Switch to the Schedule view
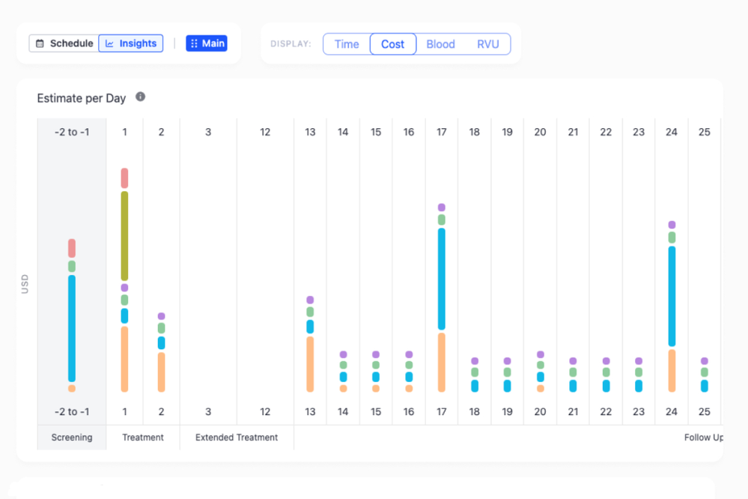The height and width of the screenshot is (499, 748). pyautogui.click(x=64, y=43)
